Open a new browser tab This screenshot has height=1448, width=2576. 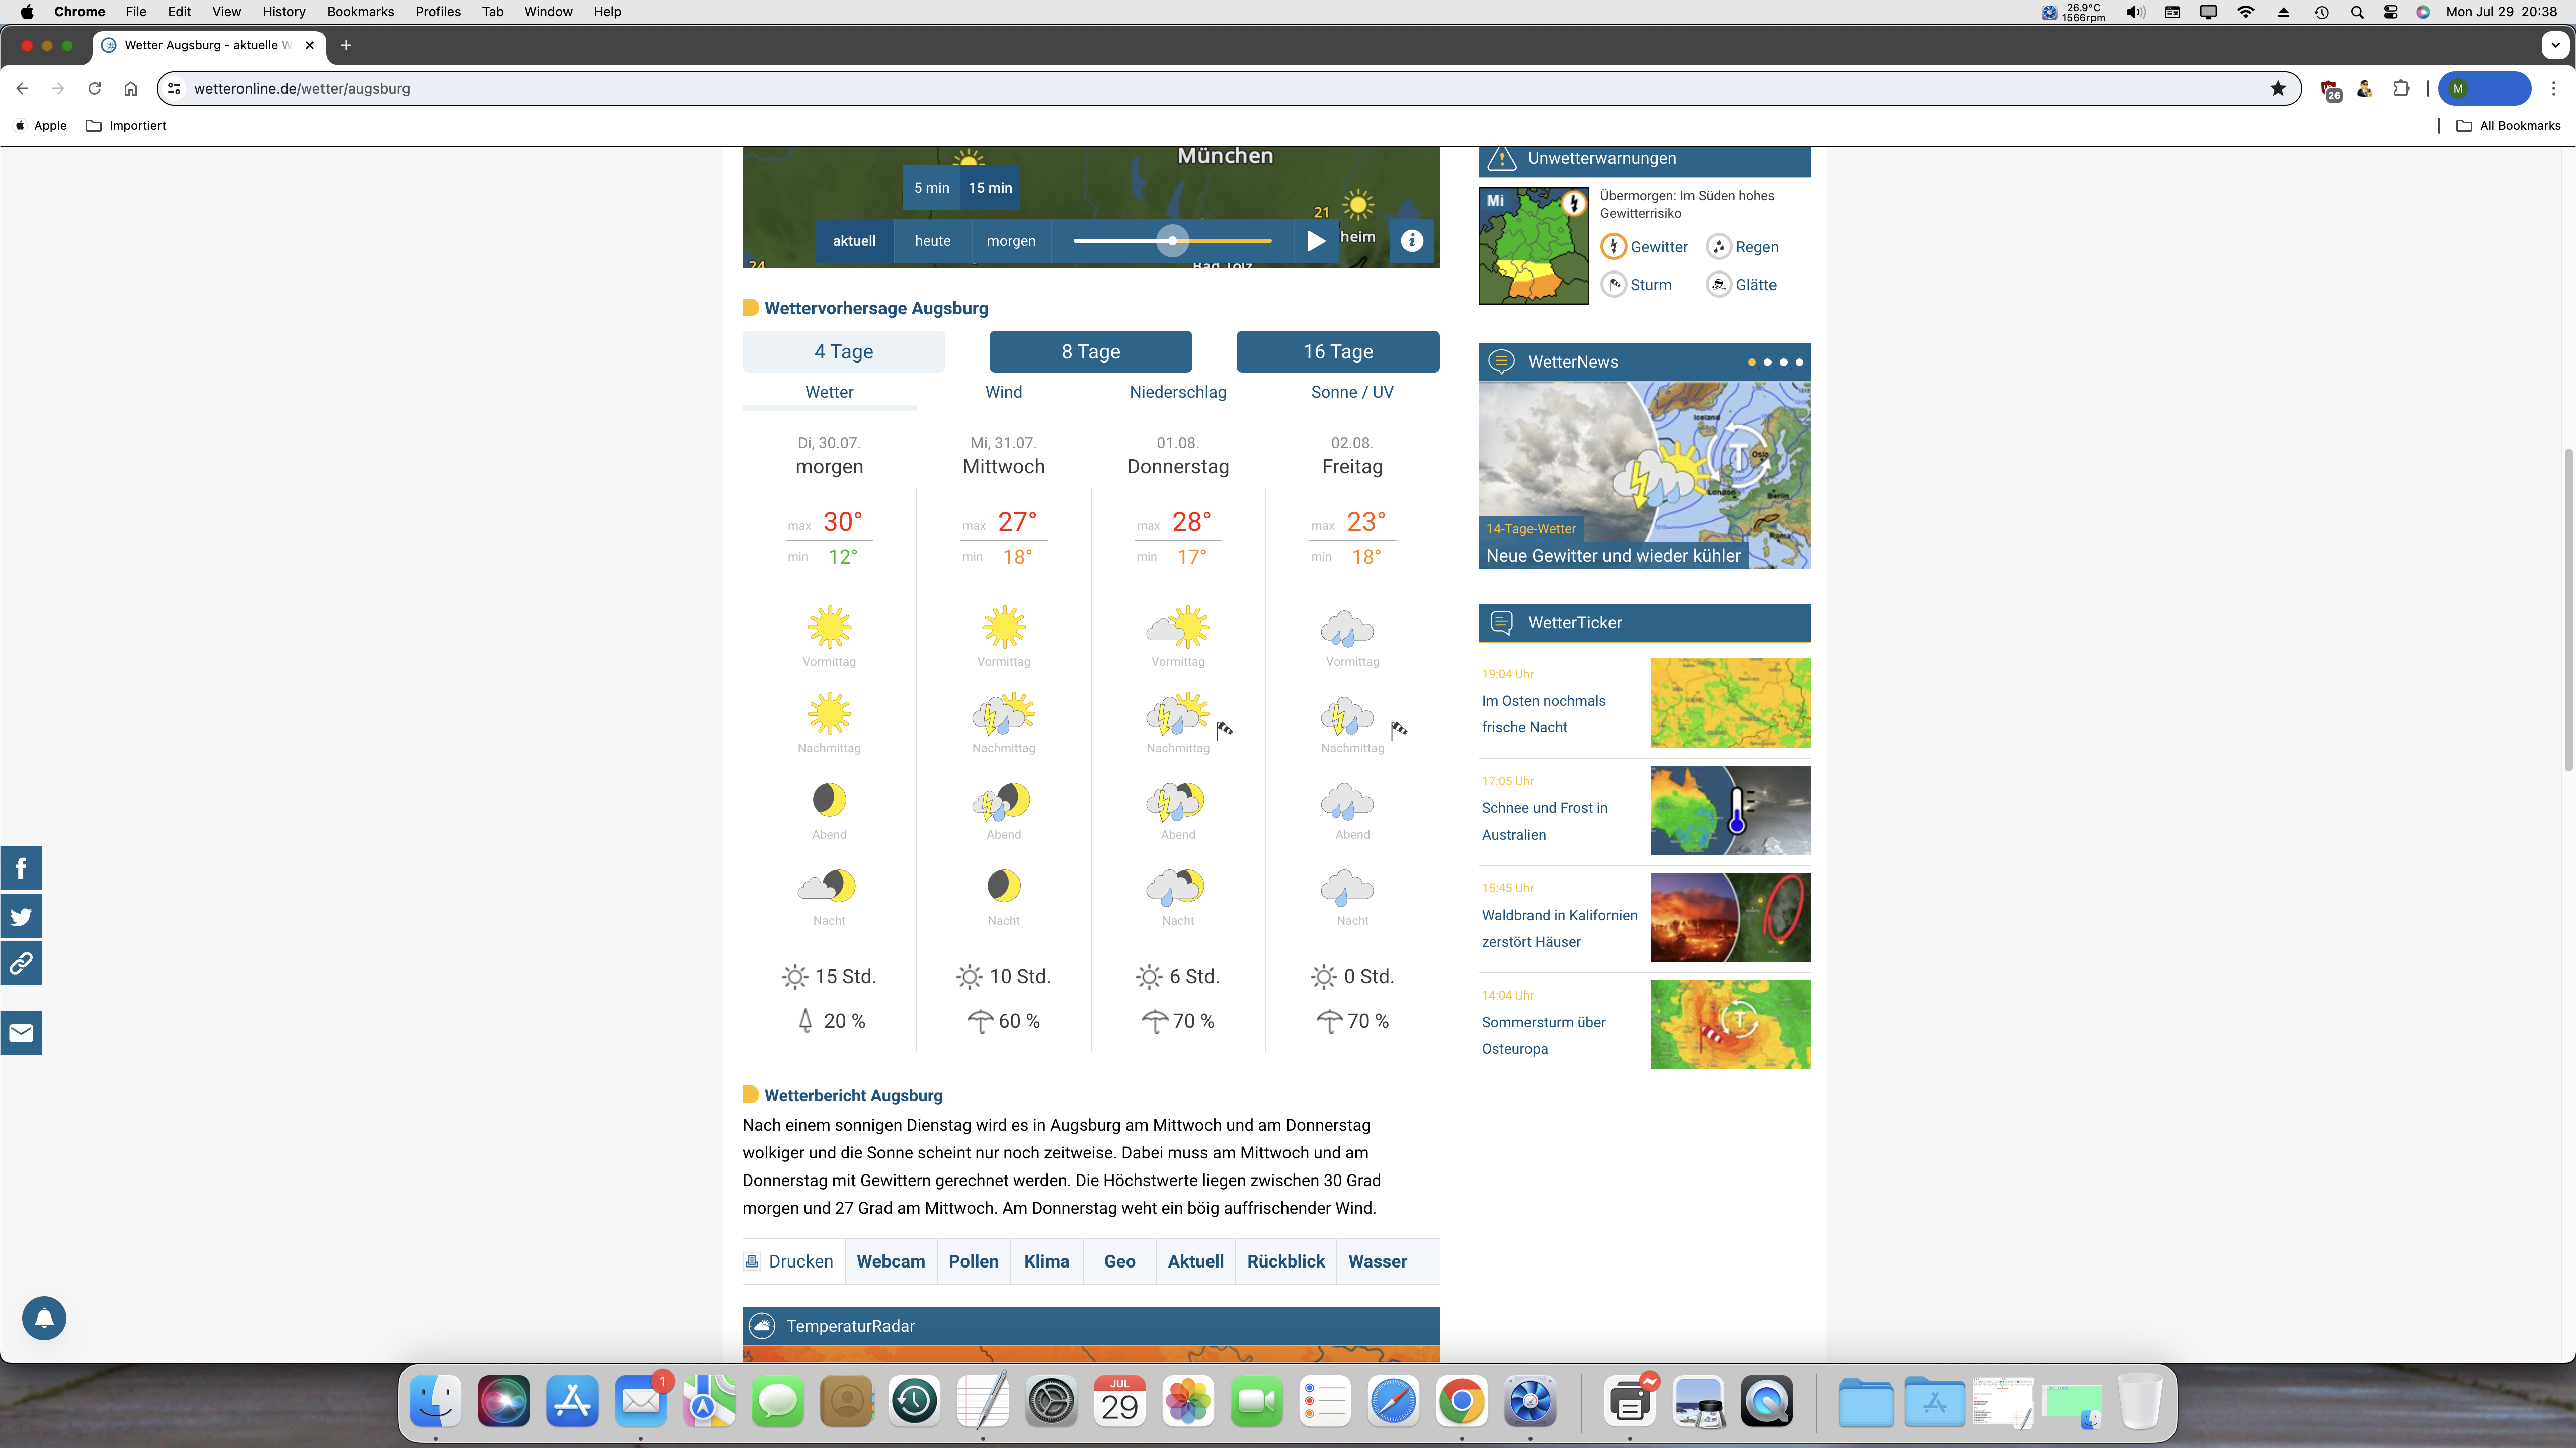tap(346, 45)
